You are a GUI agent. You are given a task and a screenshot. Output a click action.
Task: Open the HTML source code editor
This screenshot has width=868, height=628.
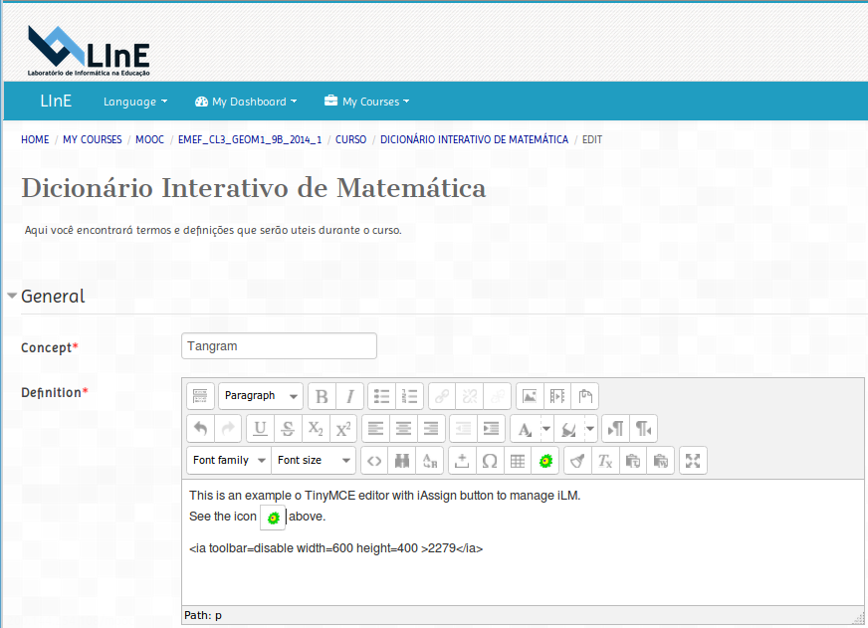374,461
